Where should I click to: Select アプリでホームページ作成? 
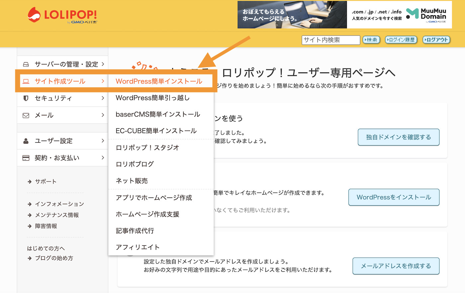coord(154,198)
